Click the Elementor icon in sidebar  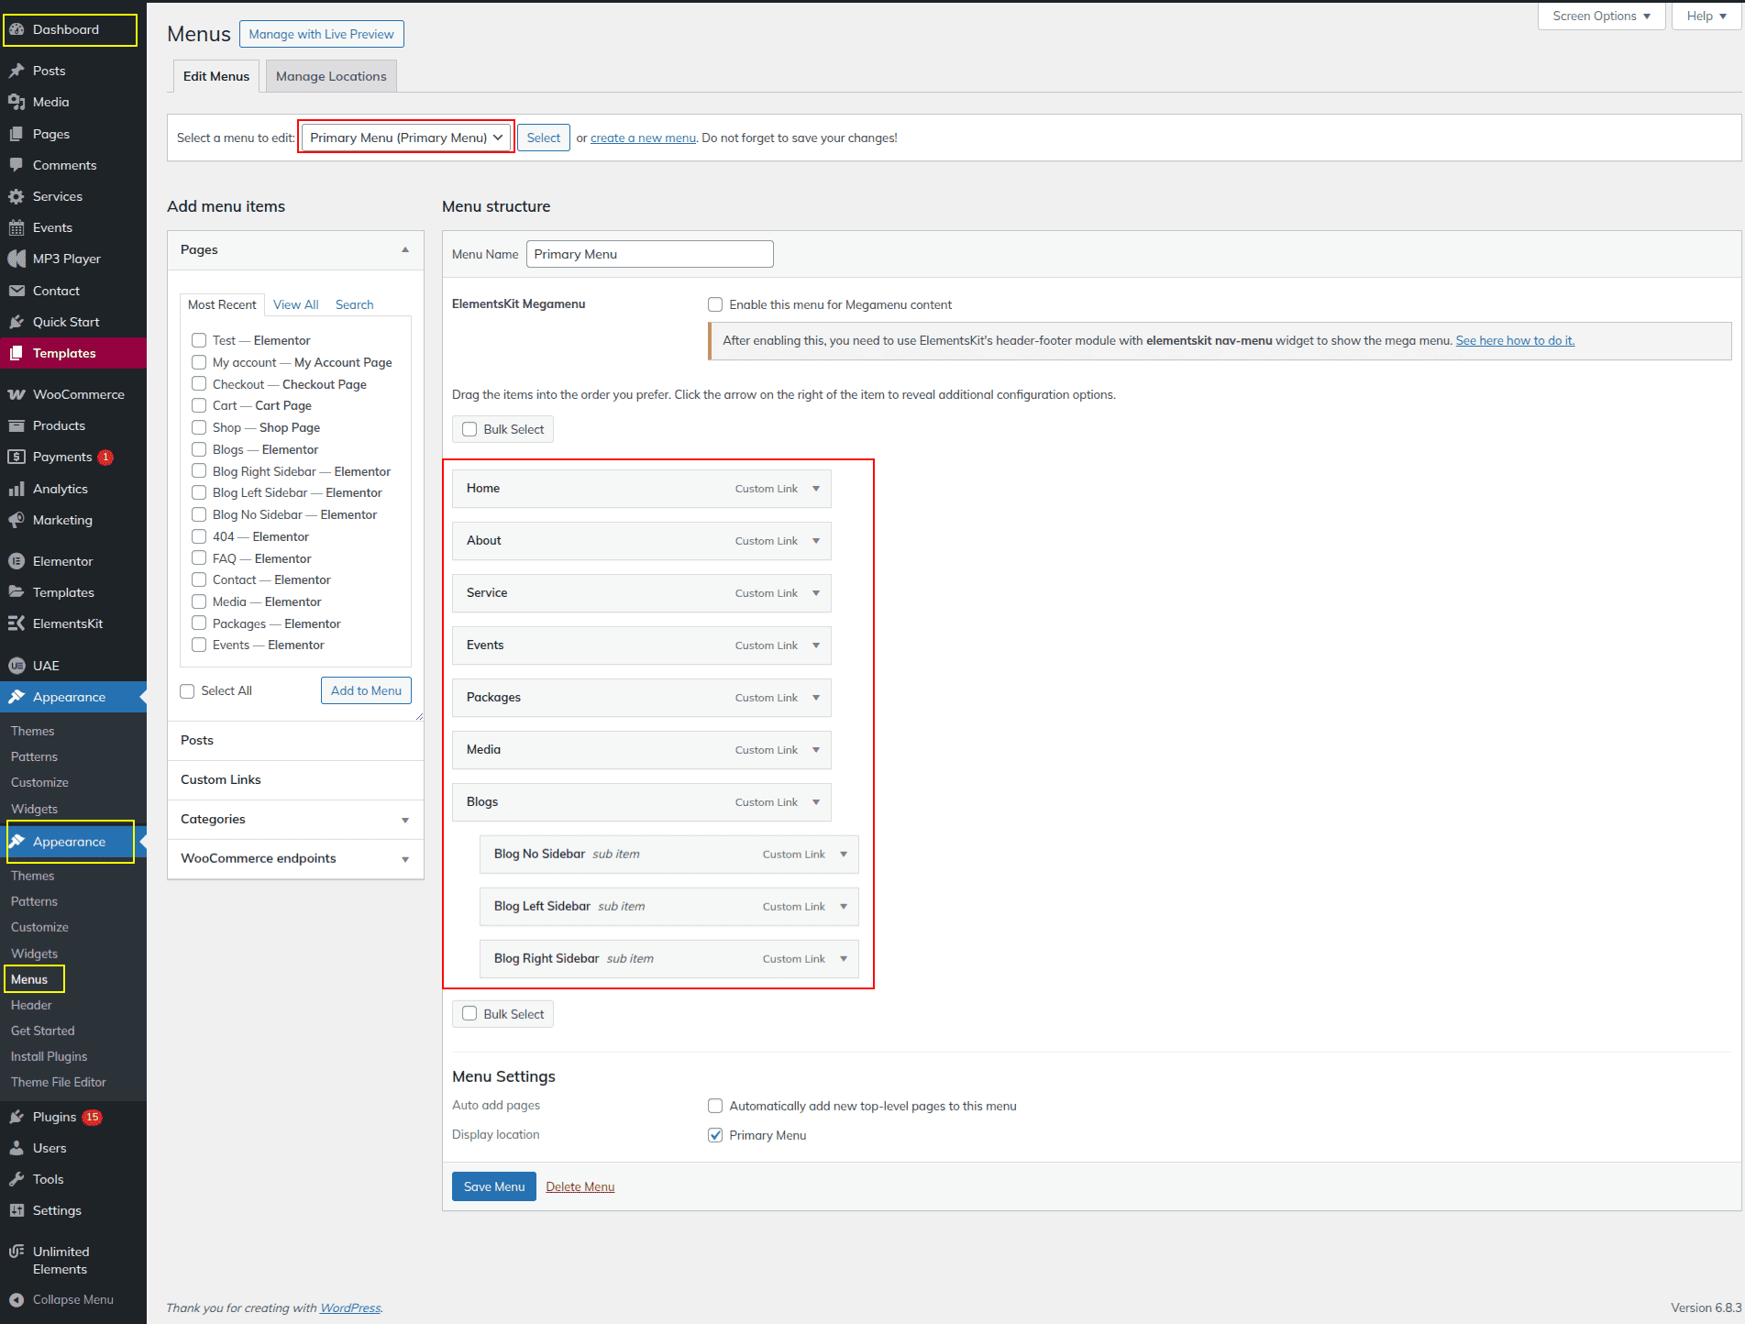pos(17,561)
